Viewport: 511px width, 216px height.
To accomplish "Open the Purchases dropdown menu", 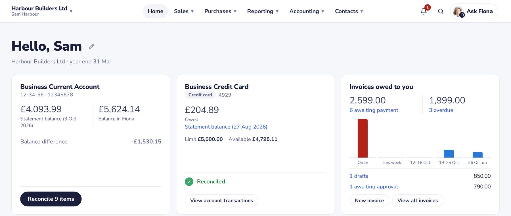I will coord(221,11).
